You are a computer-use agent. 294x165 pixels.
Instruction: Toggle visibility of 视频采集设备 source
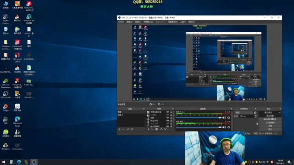(x=168, y=112)
